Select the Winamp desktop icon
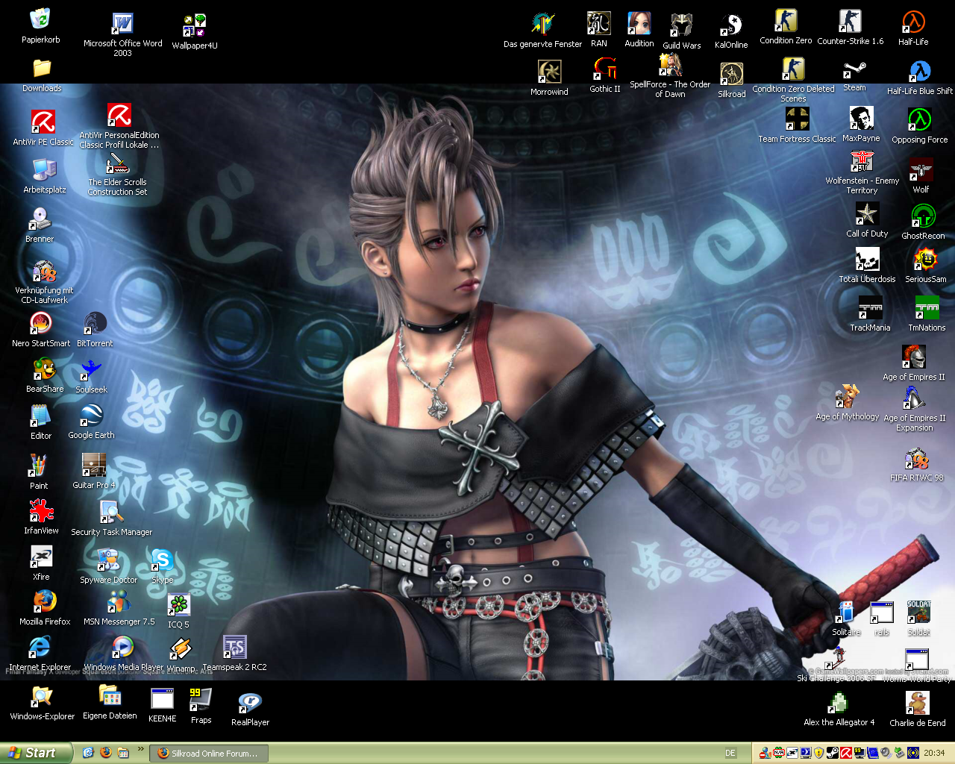This screenshot has width=955, height=764. point(181,650)
